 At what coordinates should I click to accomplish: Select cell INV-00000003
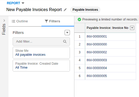pos(111,60)
